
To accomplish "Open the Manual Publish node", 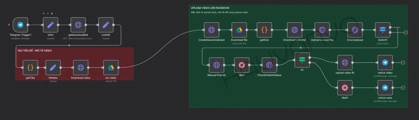I will [x=216, y=65].
